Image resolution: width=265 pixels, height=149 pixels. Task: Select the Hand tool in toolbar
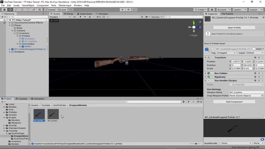[x=4, y=10]
